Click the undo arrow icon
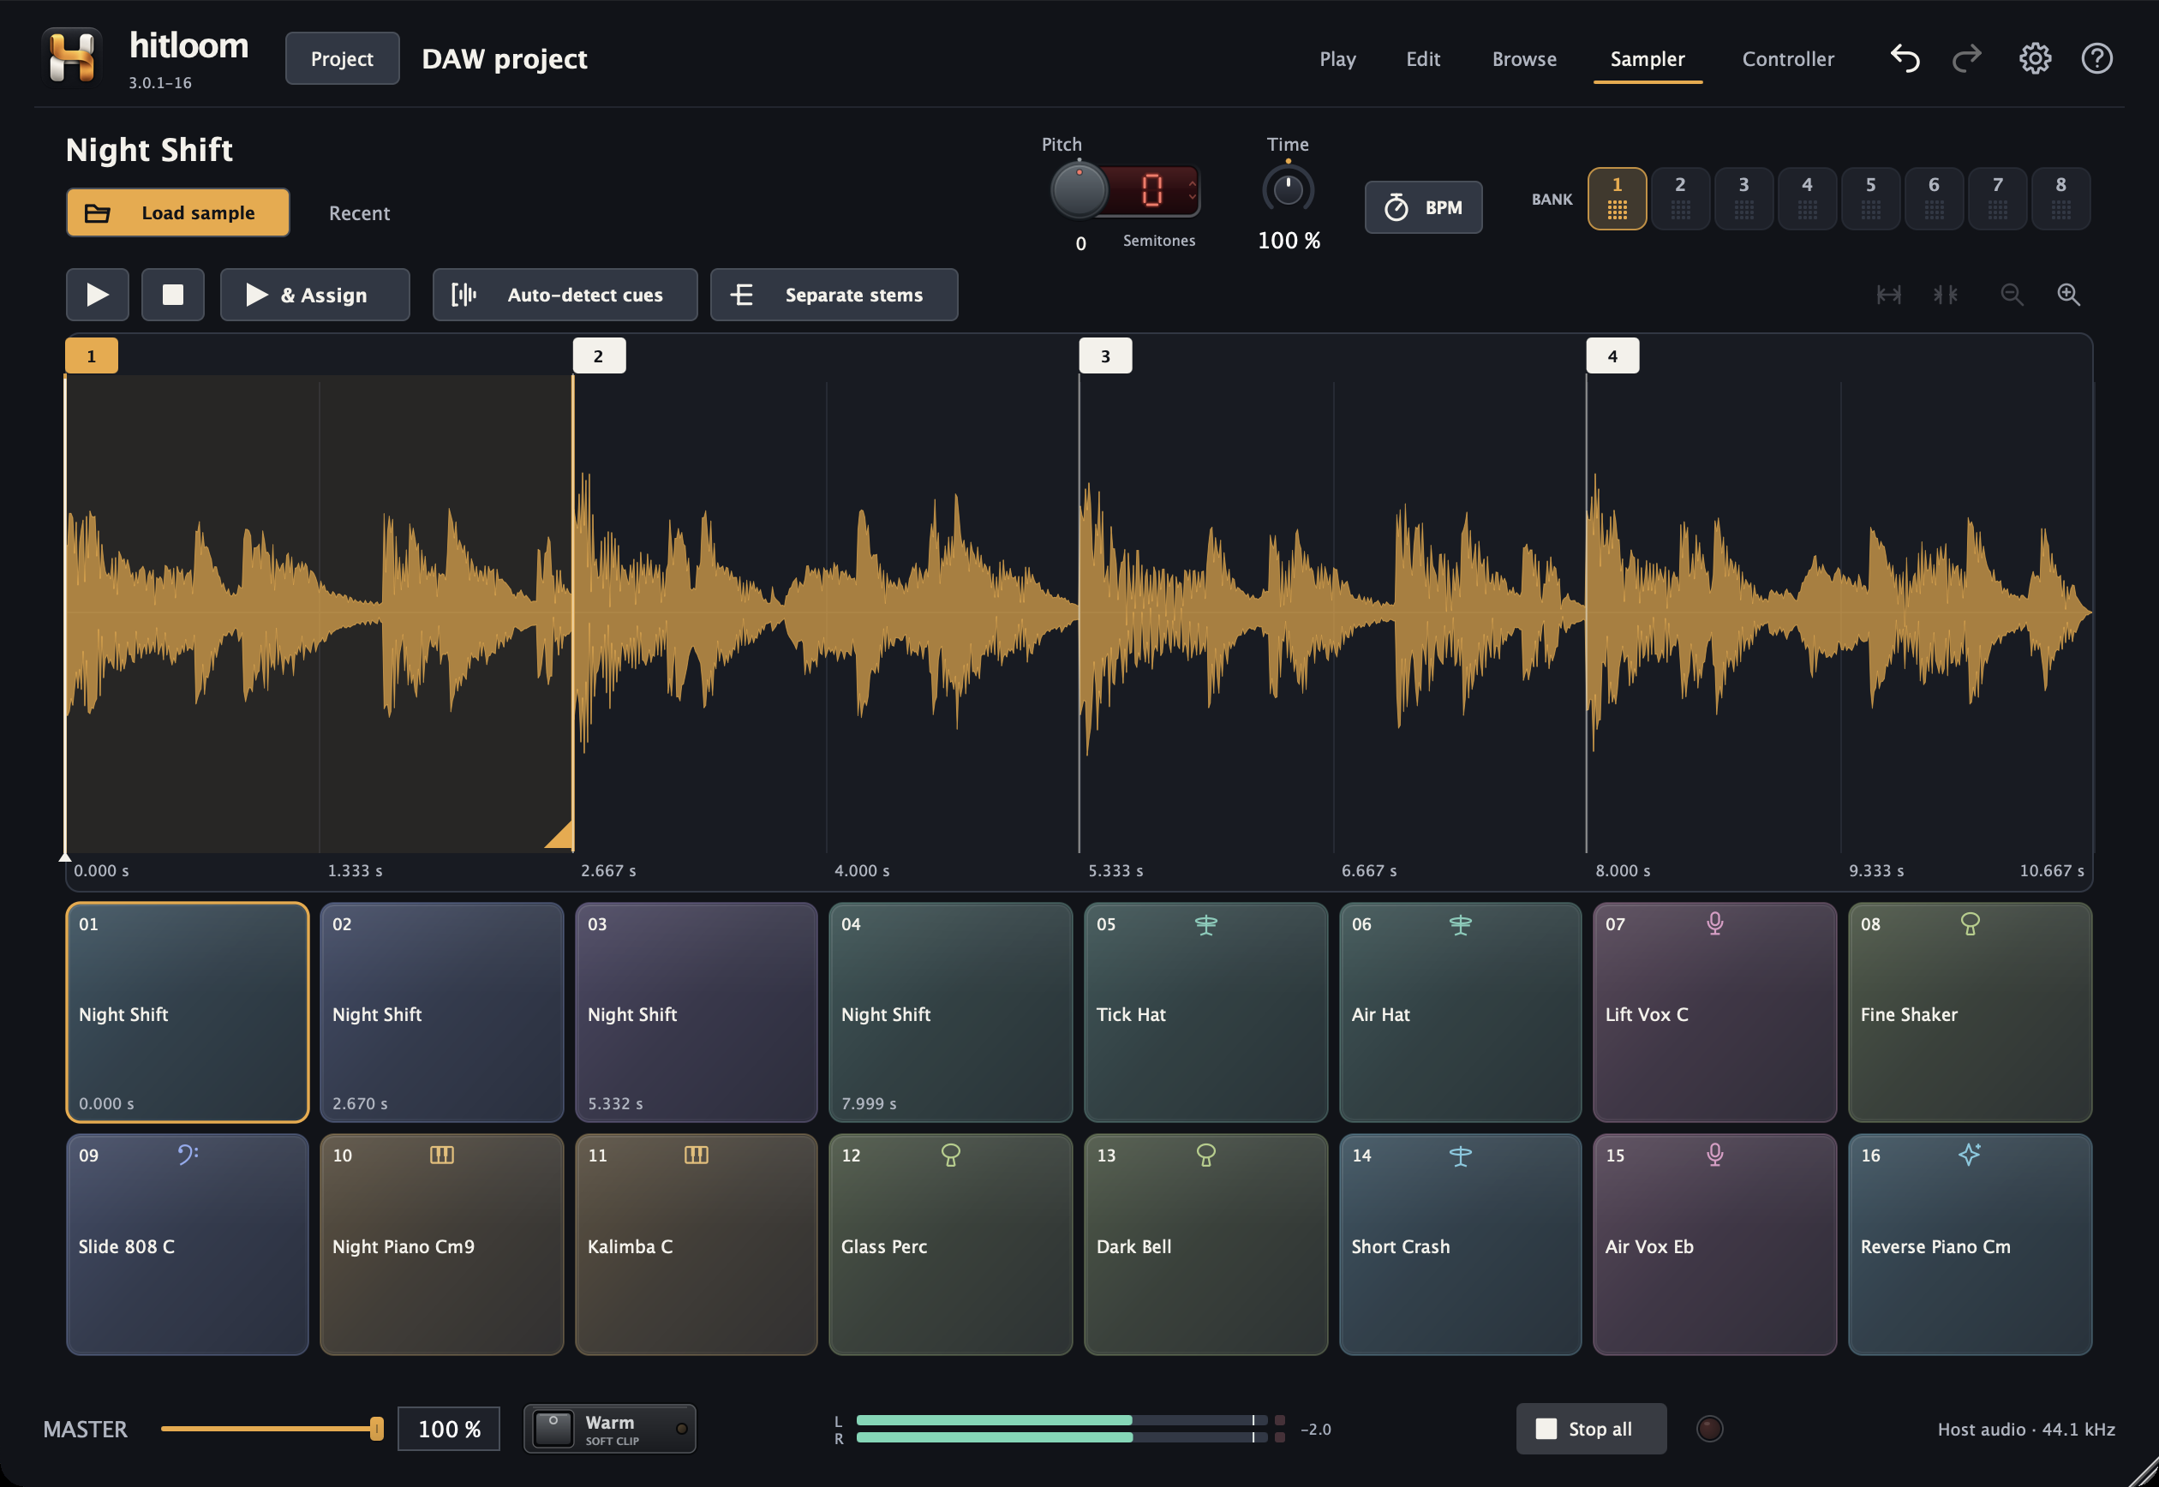 tap(1905, 59)
